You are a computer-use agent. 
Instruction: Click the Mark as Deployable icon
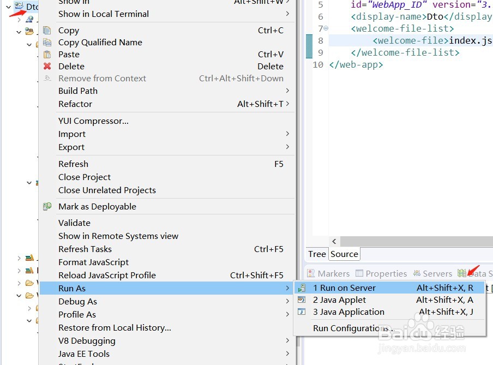[x=47, y=207]
